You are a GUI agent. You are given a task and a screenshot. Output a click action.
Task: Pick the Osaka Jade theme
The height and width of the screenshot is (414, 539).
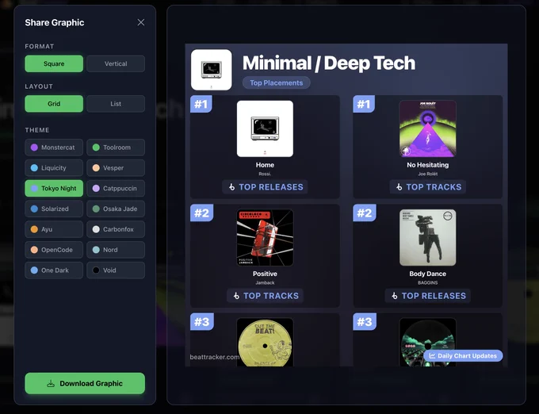(x=116, y=209)
